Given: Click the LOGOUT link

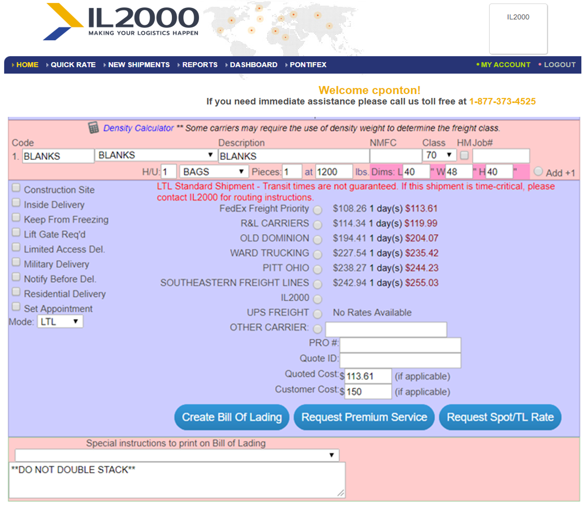Looking at the screenshot, I should coord(559,65).
